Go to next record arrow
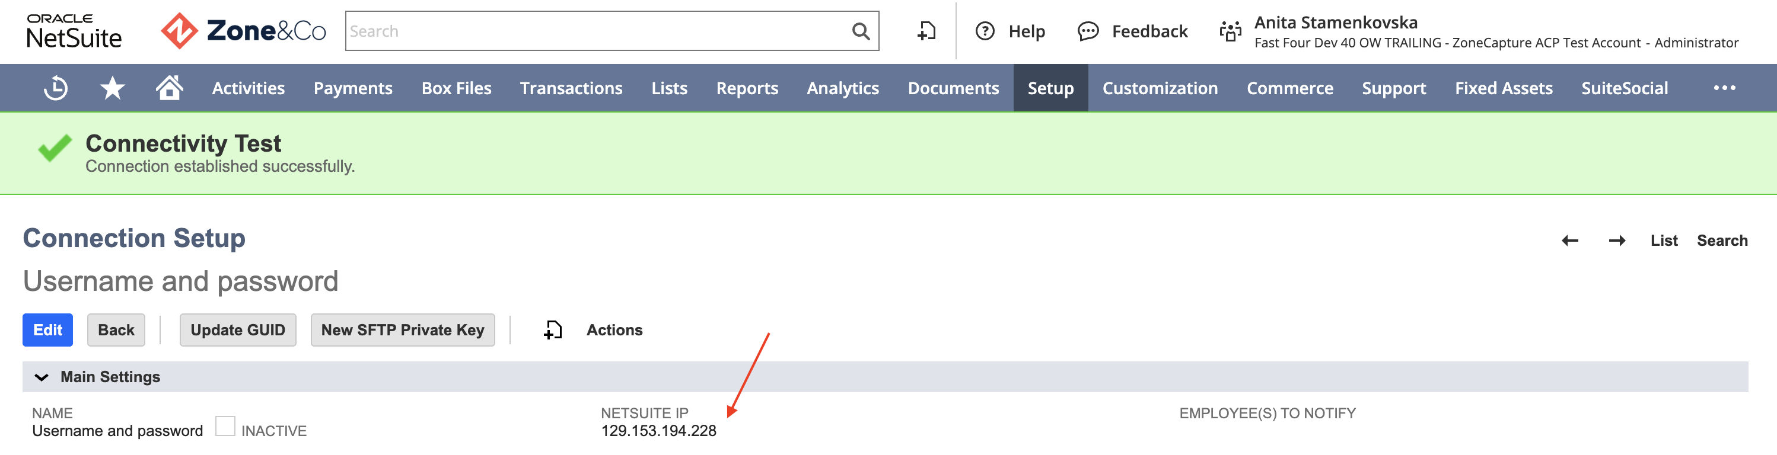 [1617, 241]
